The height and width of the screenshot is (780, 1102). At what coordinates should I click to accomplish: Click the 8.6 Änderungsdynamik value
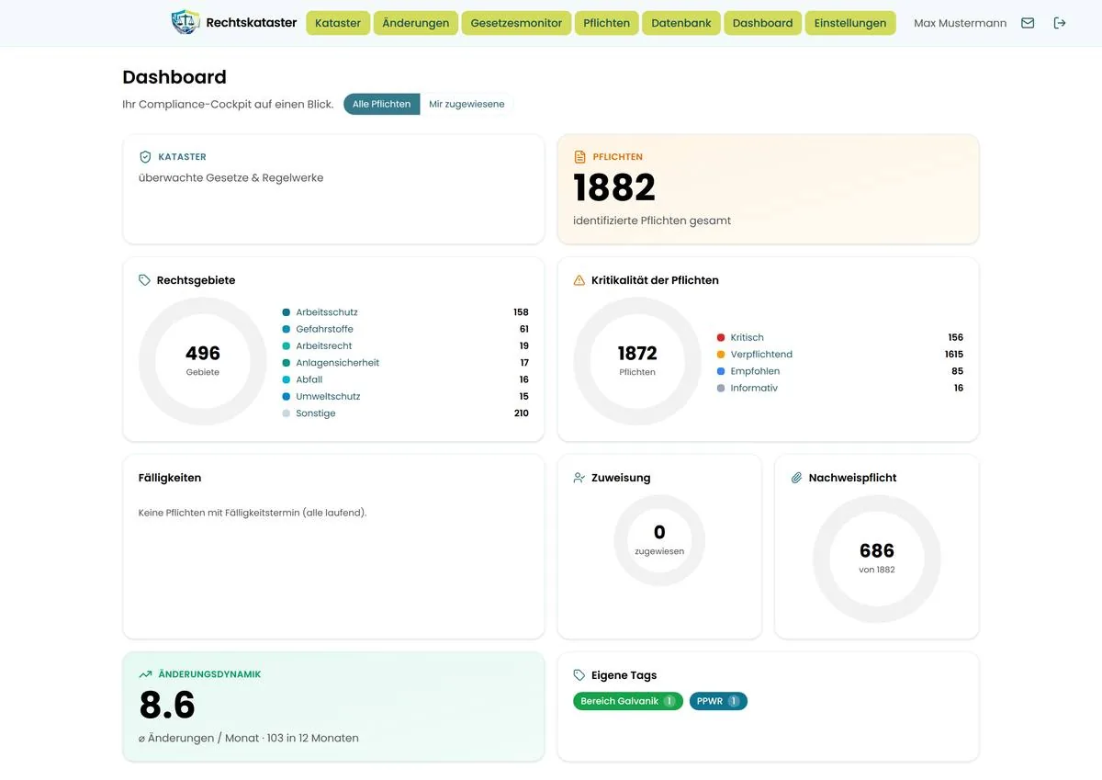pos(167,706)
